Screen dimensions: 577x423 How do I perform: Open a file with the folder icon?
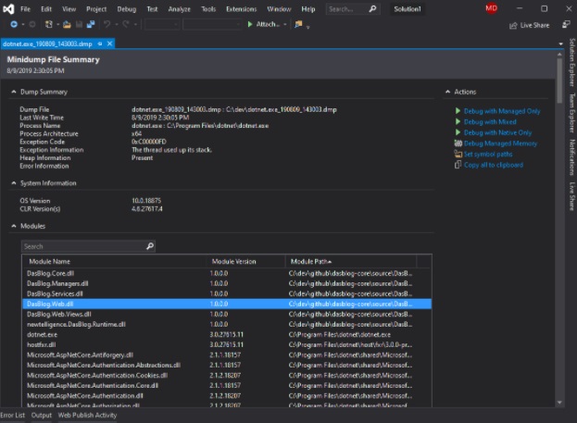pos(67,24)
